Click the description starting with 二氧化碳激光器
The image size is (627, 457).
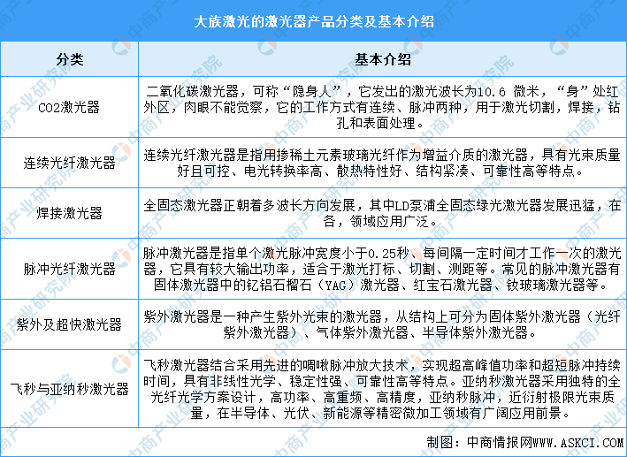point(382,107)
